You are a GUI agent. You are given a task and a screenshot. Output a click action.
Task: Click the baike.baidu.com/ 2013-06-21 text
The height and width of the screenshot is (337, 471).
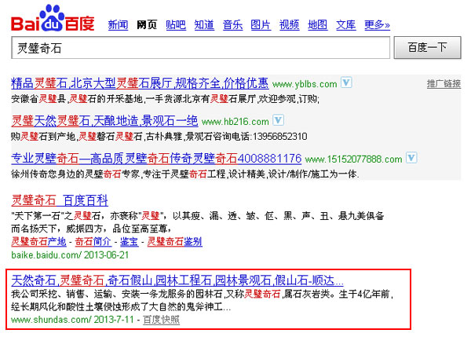(70, 255)
